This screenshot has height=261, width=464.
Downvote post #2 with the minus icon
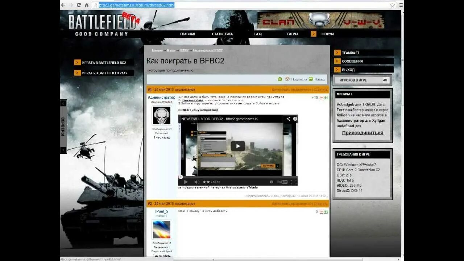(321, 212)
